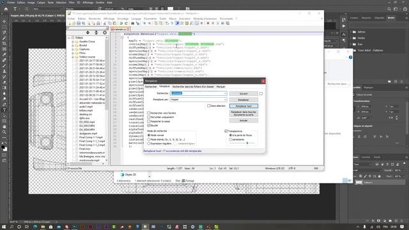Expand the Assetto Corsa folder
The width and height of the screenshot is (409, 230).
73,42
